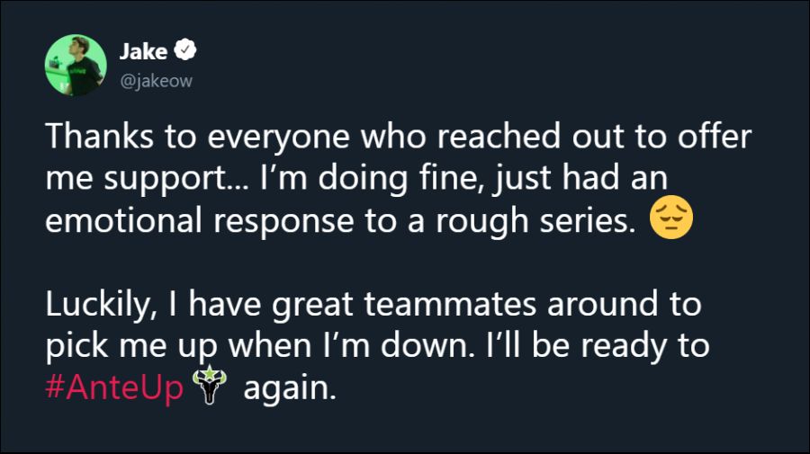Open Jake's round profile avatar

click(x=72, y=67)
